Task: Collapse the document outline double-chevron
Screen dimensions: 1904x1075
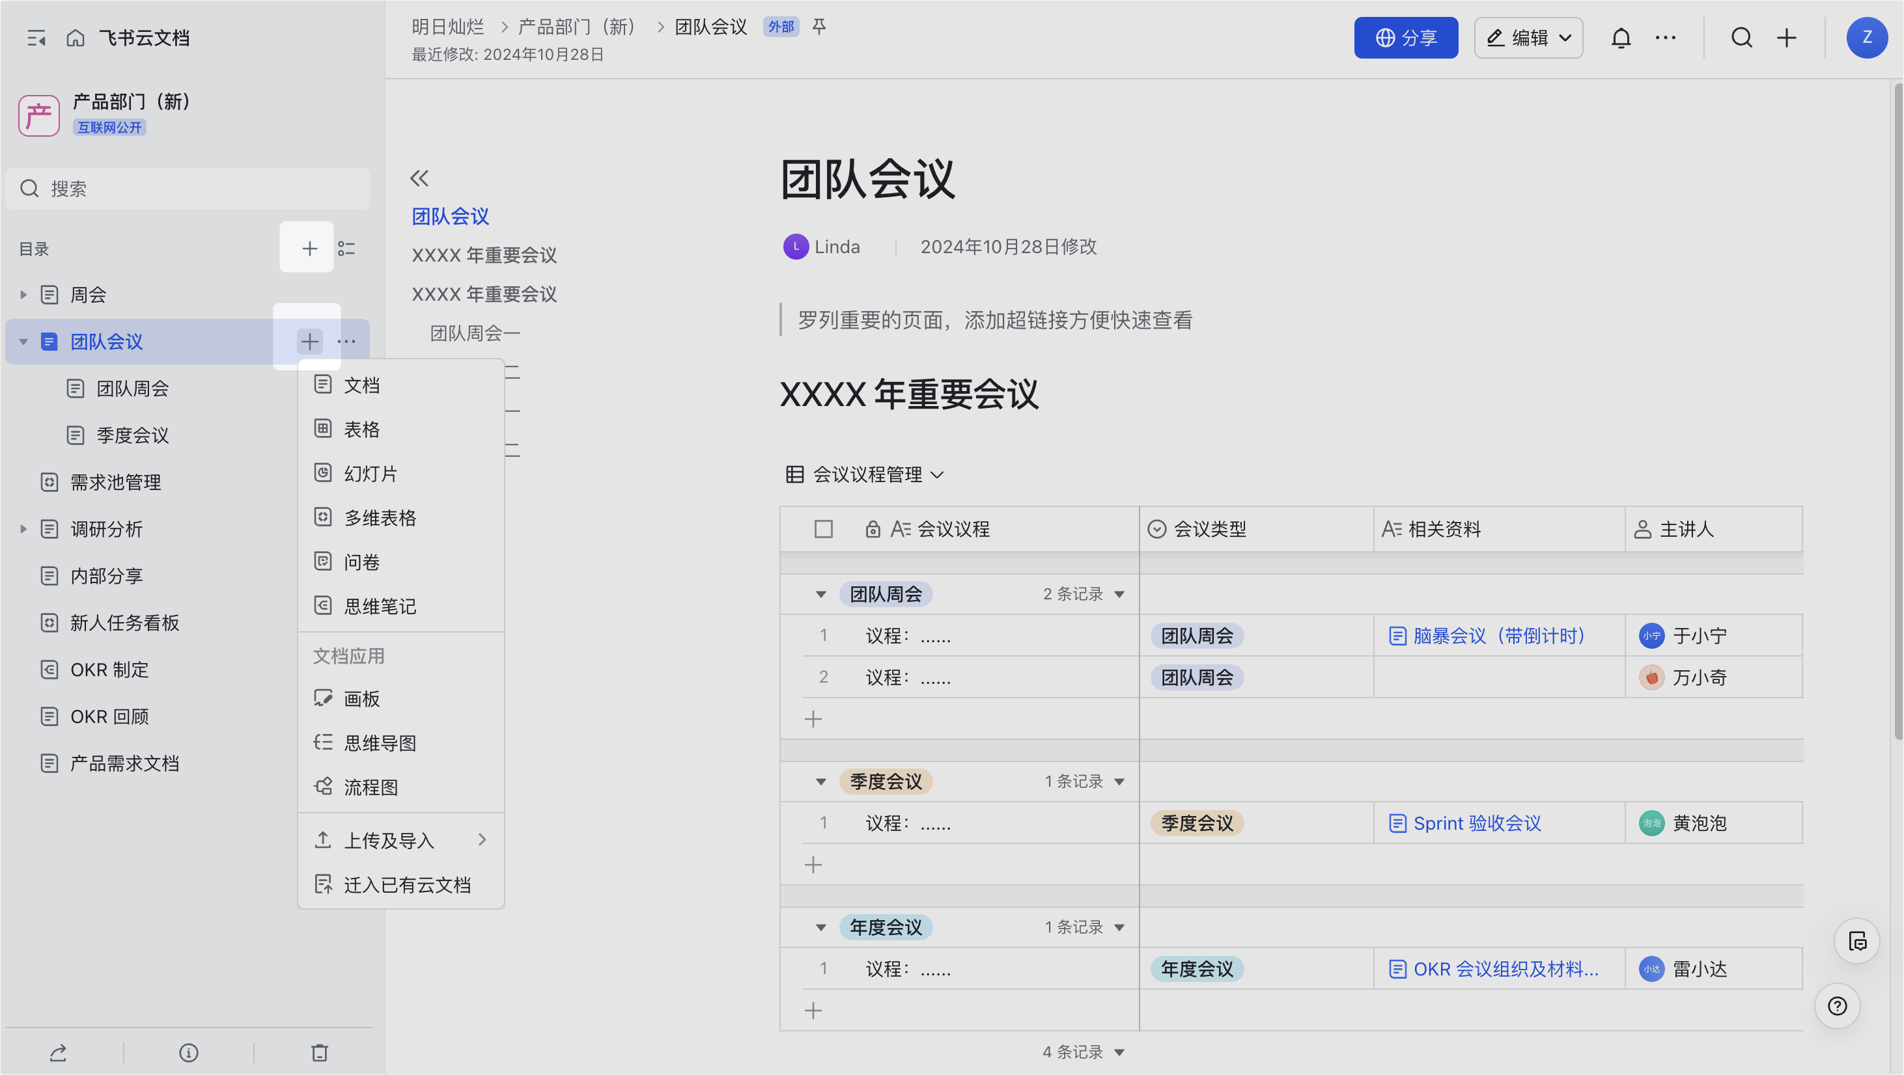Action: (x=419, y=178)
